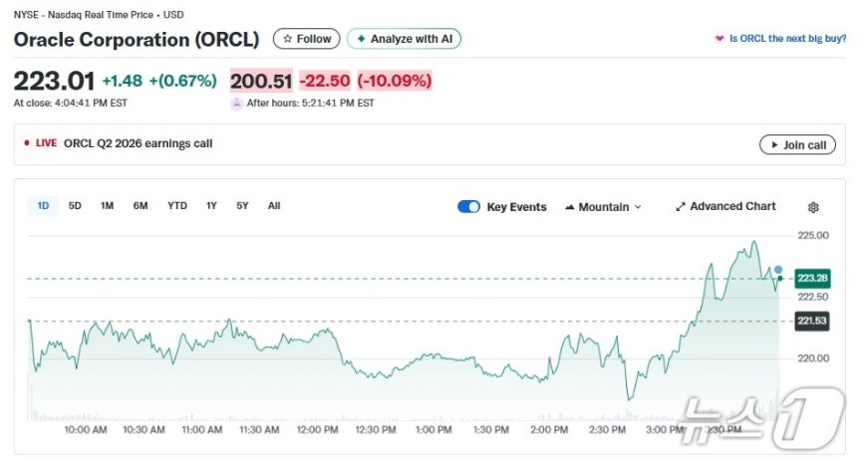Click the play icon in Join call
857x462 pixels.
point(772,145)
